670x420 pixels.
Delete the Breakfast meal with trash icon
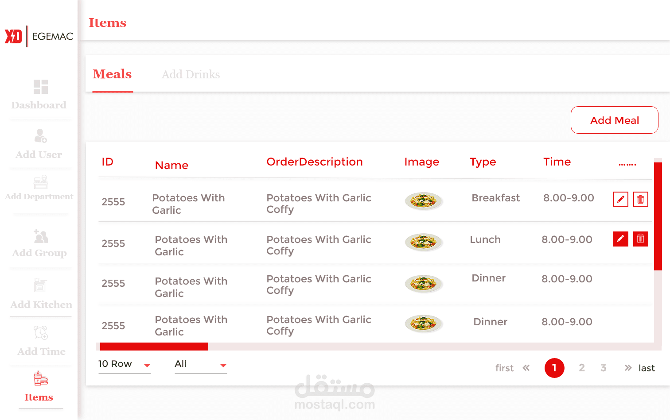point(641,199)
